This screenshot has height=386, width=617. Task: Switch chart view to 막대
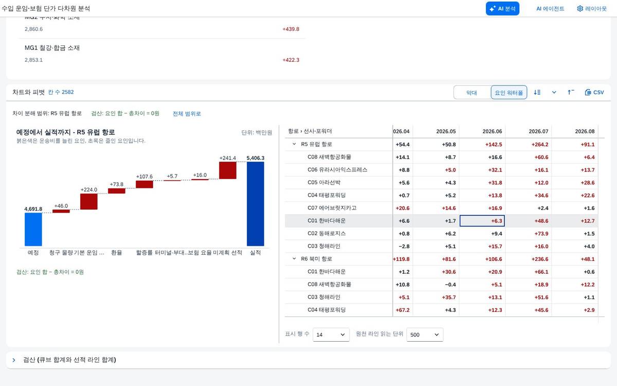tap(471, 93)
